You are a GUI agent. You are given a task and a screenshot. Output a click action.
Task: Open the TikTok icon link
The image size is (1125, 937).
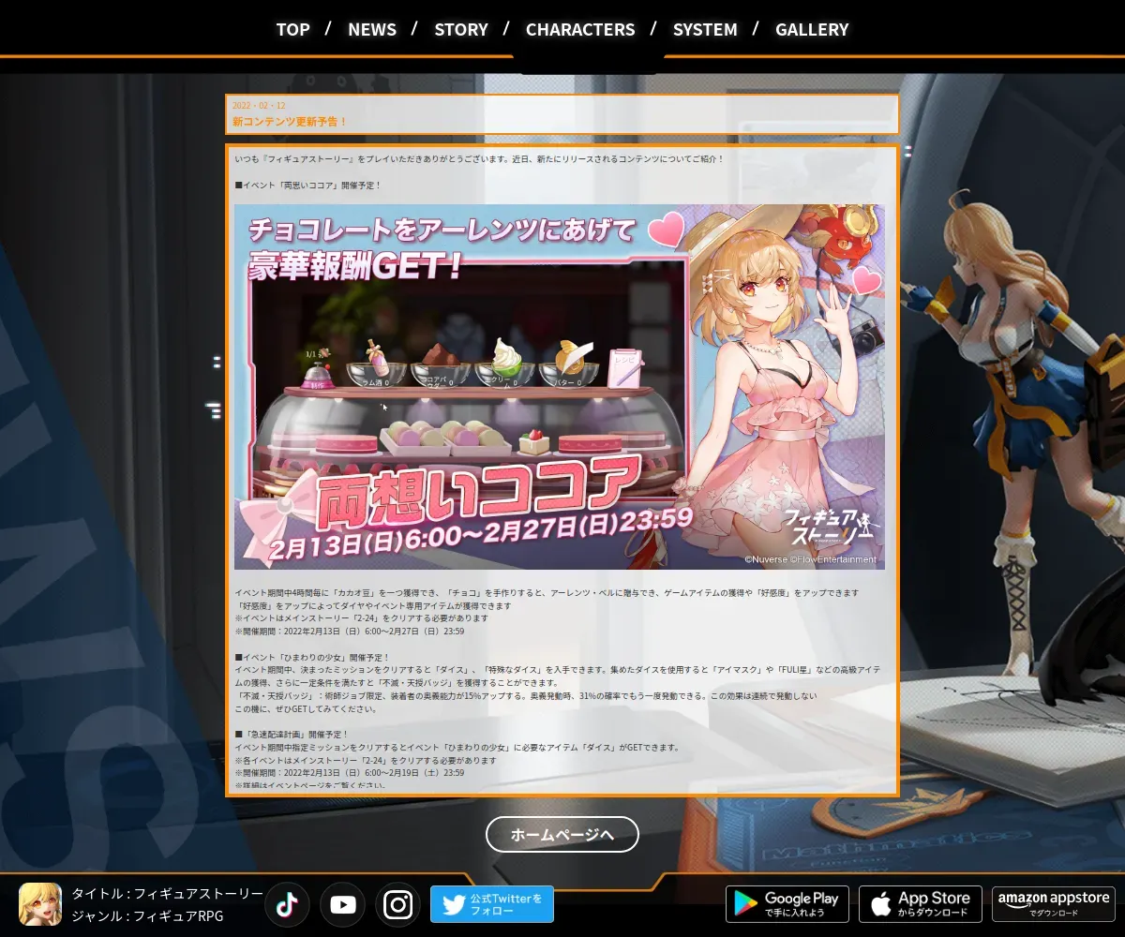point(287,904)
